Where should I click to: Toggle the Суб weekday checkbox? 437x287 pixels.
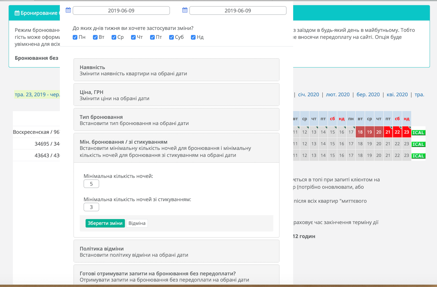(171, 37)
